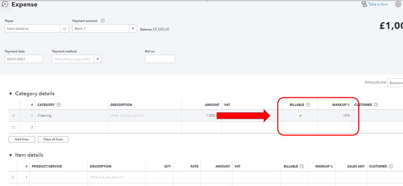
Task: Click the settings gear icon
Action: (398, 4)
